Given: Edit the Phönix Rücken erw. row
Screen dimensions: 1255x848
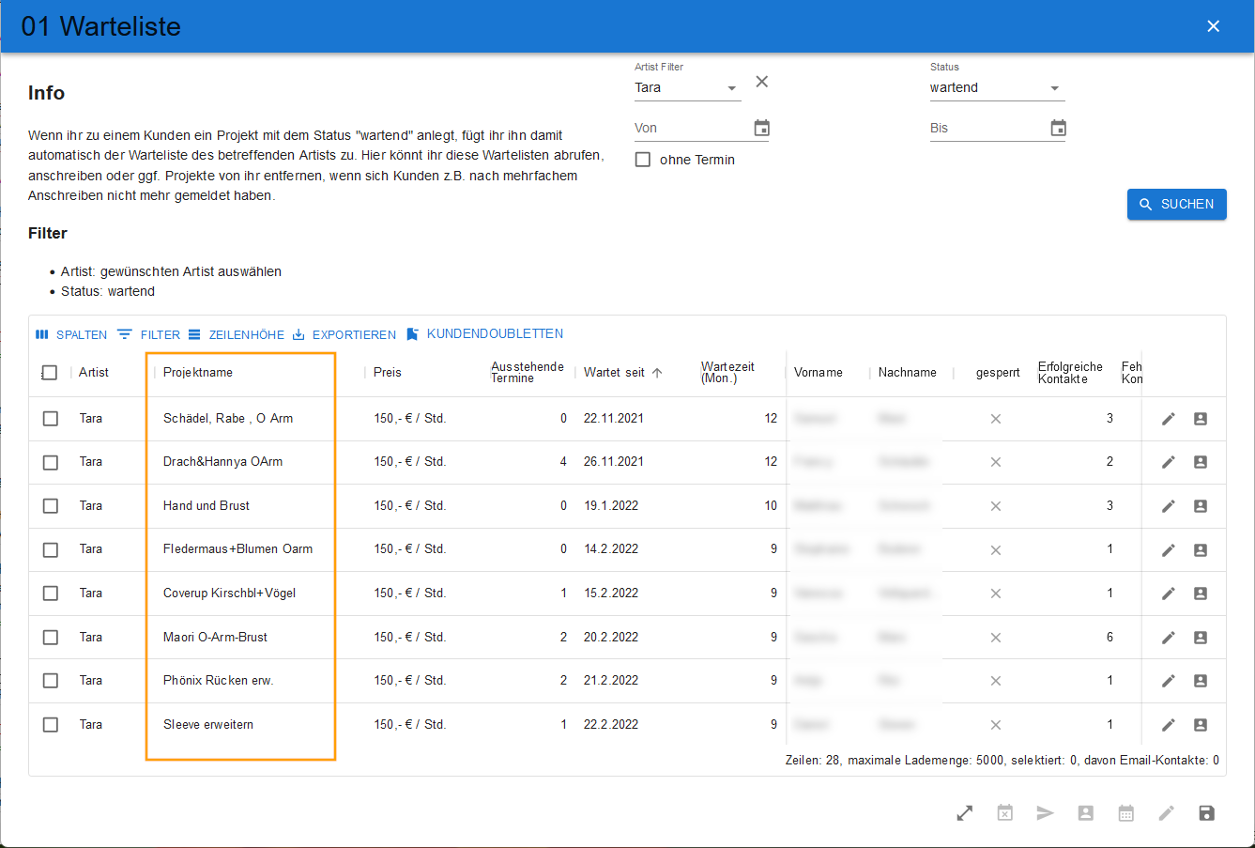Looking at the screenshot, I should point(1169,681).
